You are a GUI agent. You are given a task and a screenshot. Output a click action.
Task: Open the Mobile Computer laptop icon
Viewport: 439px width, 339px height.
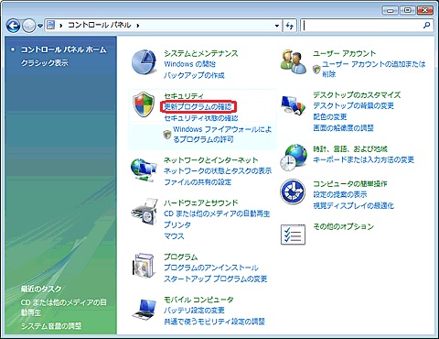145,309
